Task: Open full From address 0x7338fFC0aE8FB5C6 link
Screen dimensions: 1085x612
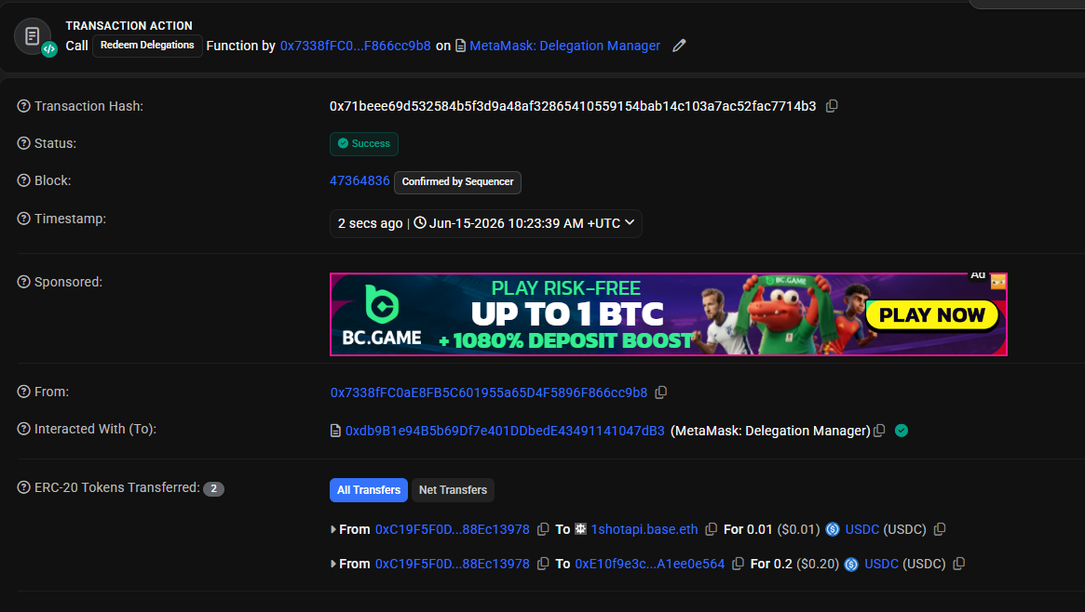Action: [x=489, y=392]
